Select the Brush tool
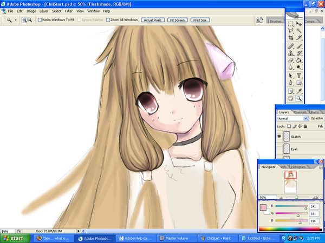 [x=299, y=46]
